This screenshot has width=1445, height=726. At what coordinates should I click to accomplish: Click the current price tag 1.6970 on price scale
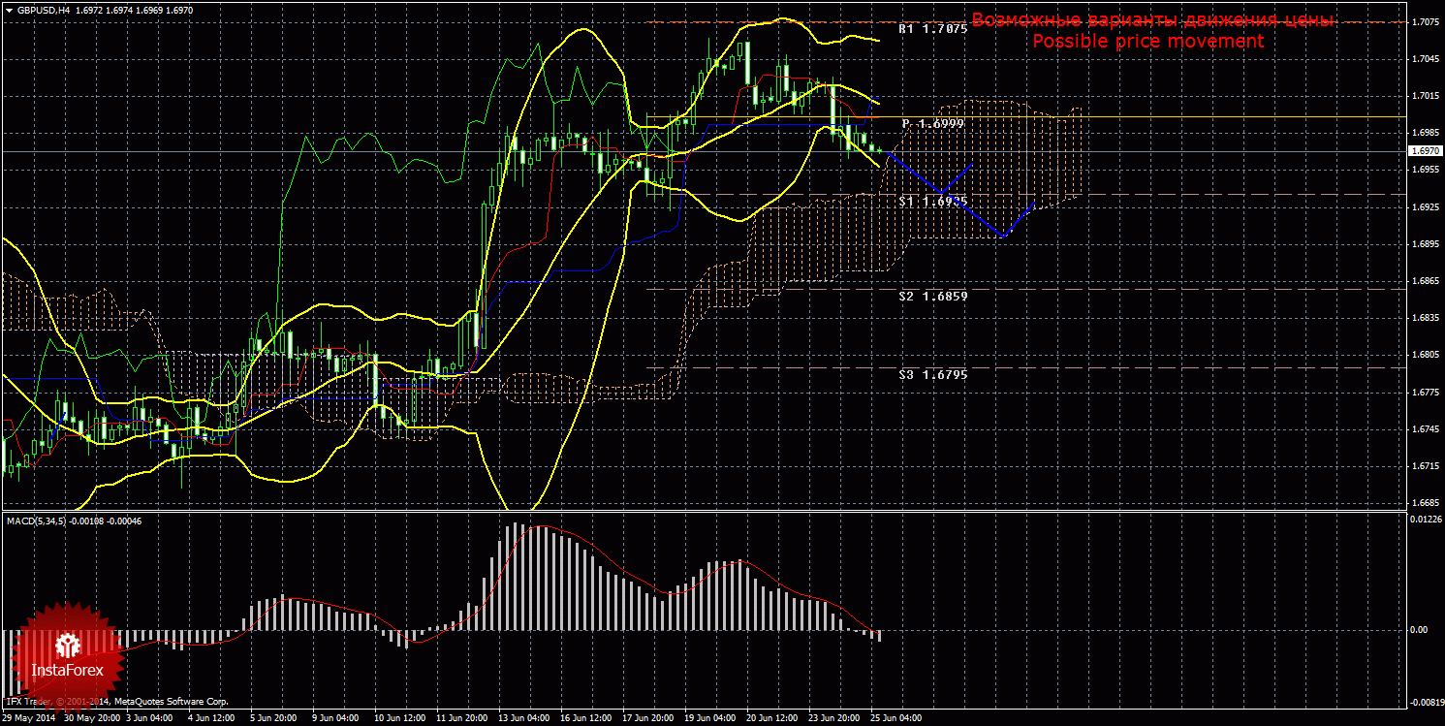[x=1425, y=151]
